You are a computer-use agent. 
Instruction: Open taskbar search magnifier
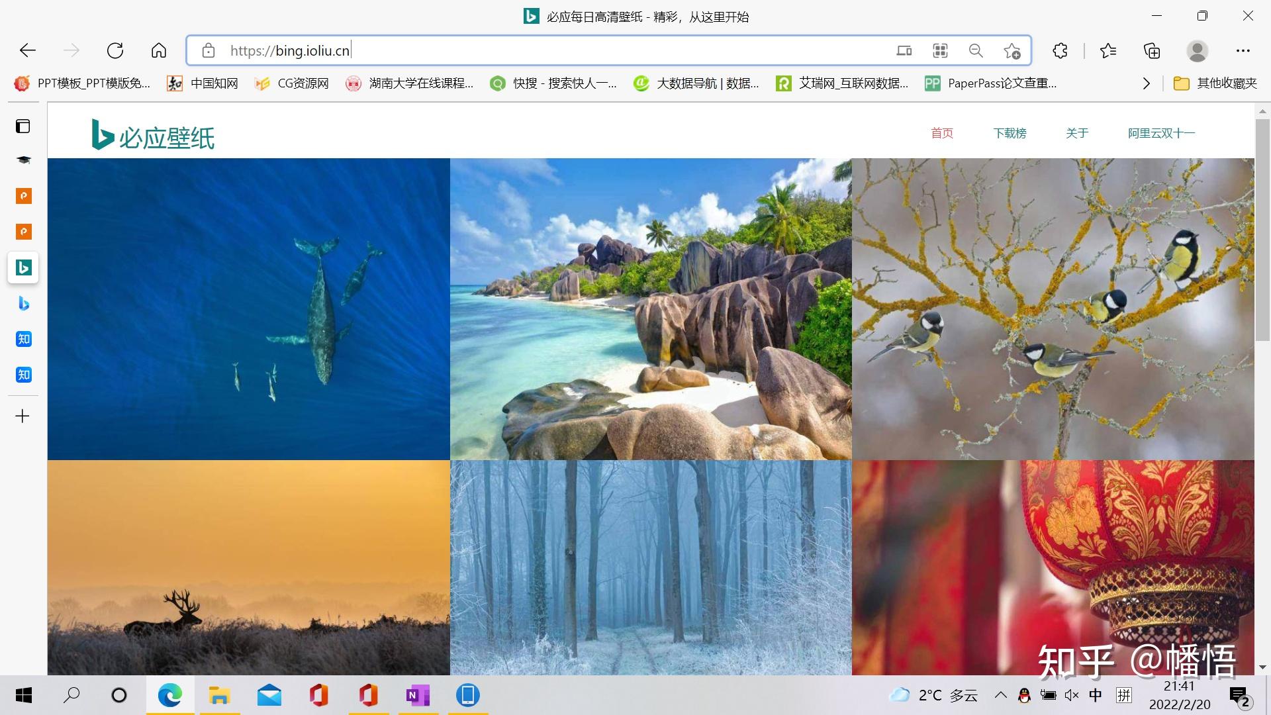point(71,695)
